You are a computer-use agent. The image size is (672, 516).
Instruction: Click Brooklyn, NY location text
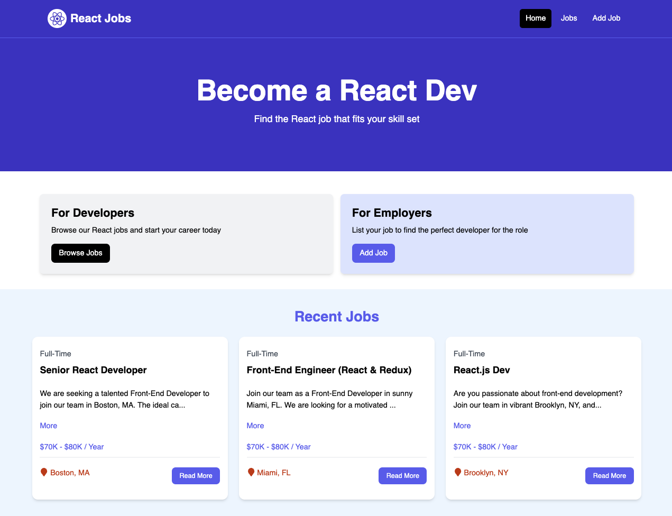pyautogui.click(x=486, y=473)
